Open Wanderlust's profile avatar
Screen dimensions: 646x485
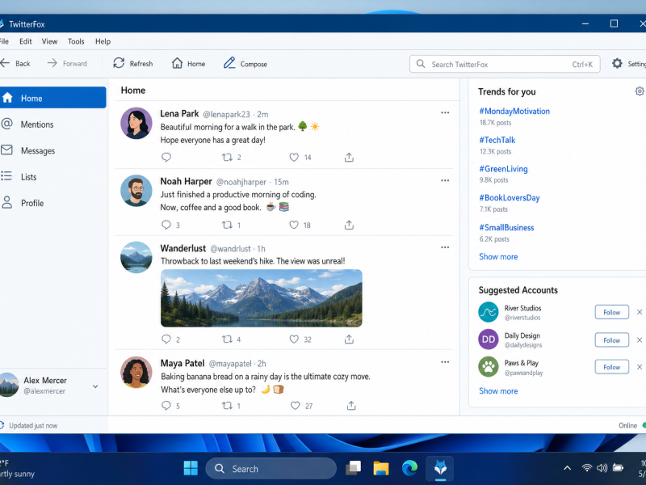click(136, 257)
